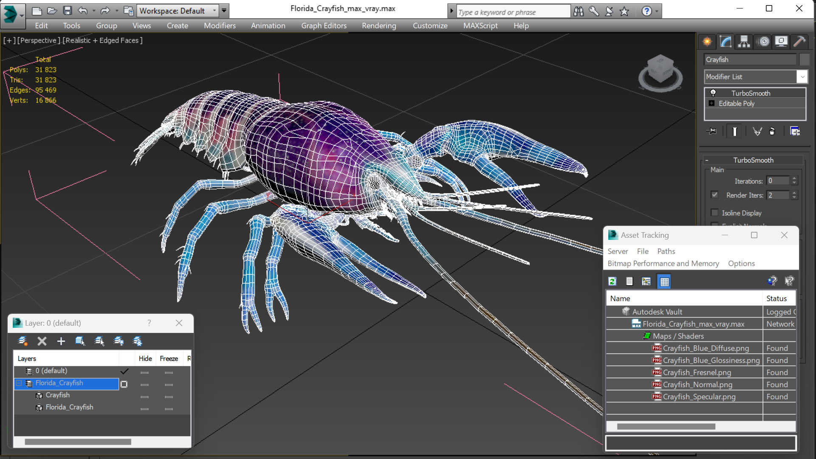The height and width of the screenshot is (459, 816).
Task: Enable Isoline Display checkbox
Action: (x=714, y=213)
